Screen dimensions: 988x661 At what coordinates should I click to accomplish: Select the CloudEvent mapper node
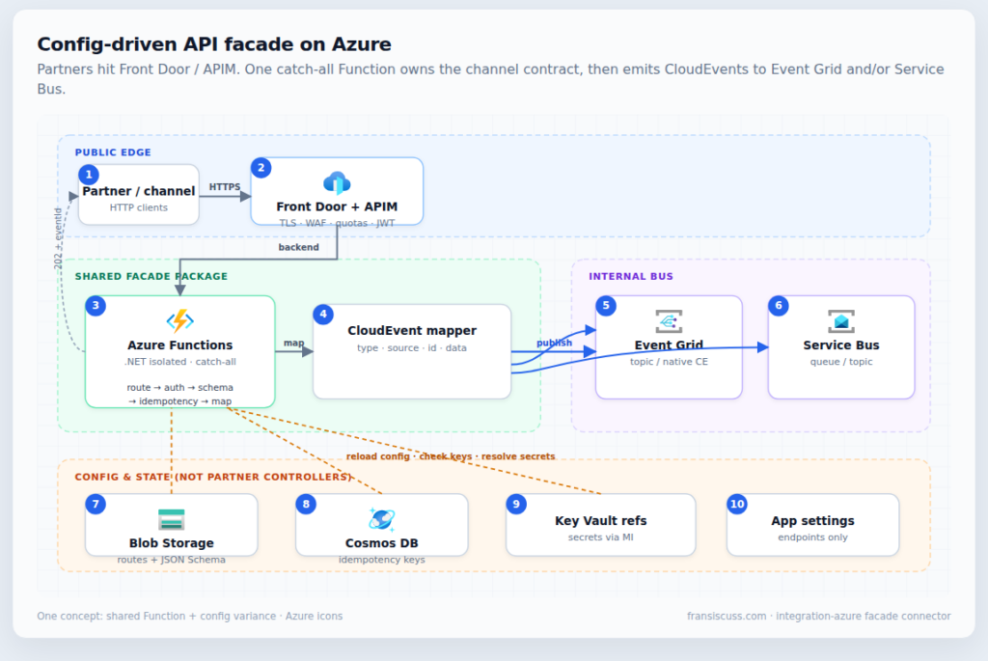pyautogui.click(x=412, y=351)
